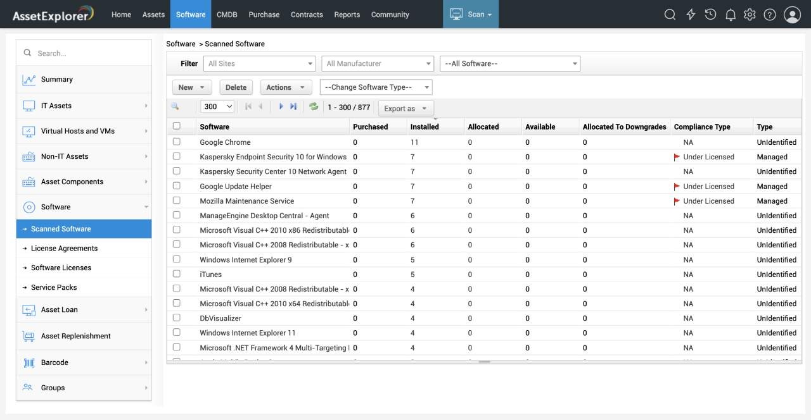This screenshot has height=420, width=811.
Task: Go to next page arrow
Action: click(281, 106)
